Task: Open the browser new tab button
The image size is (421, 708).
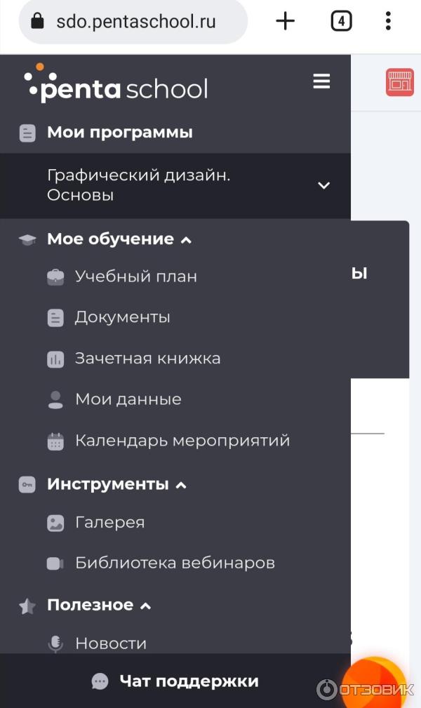Action: 285,22
